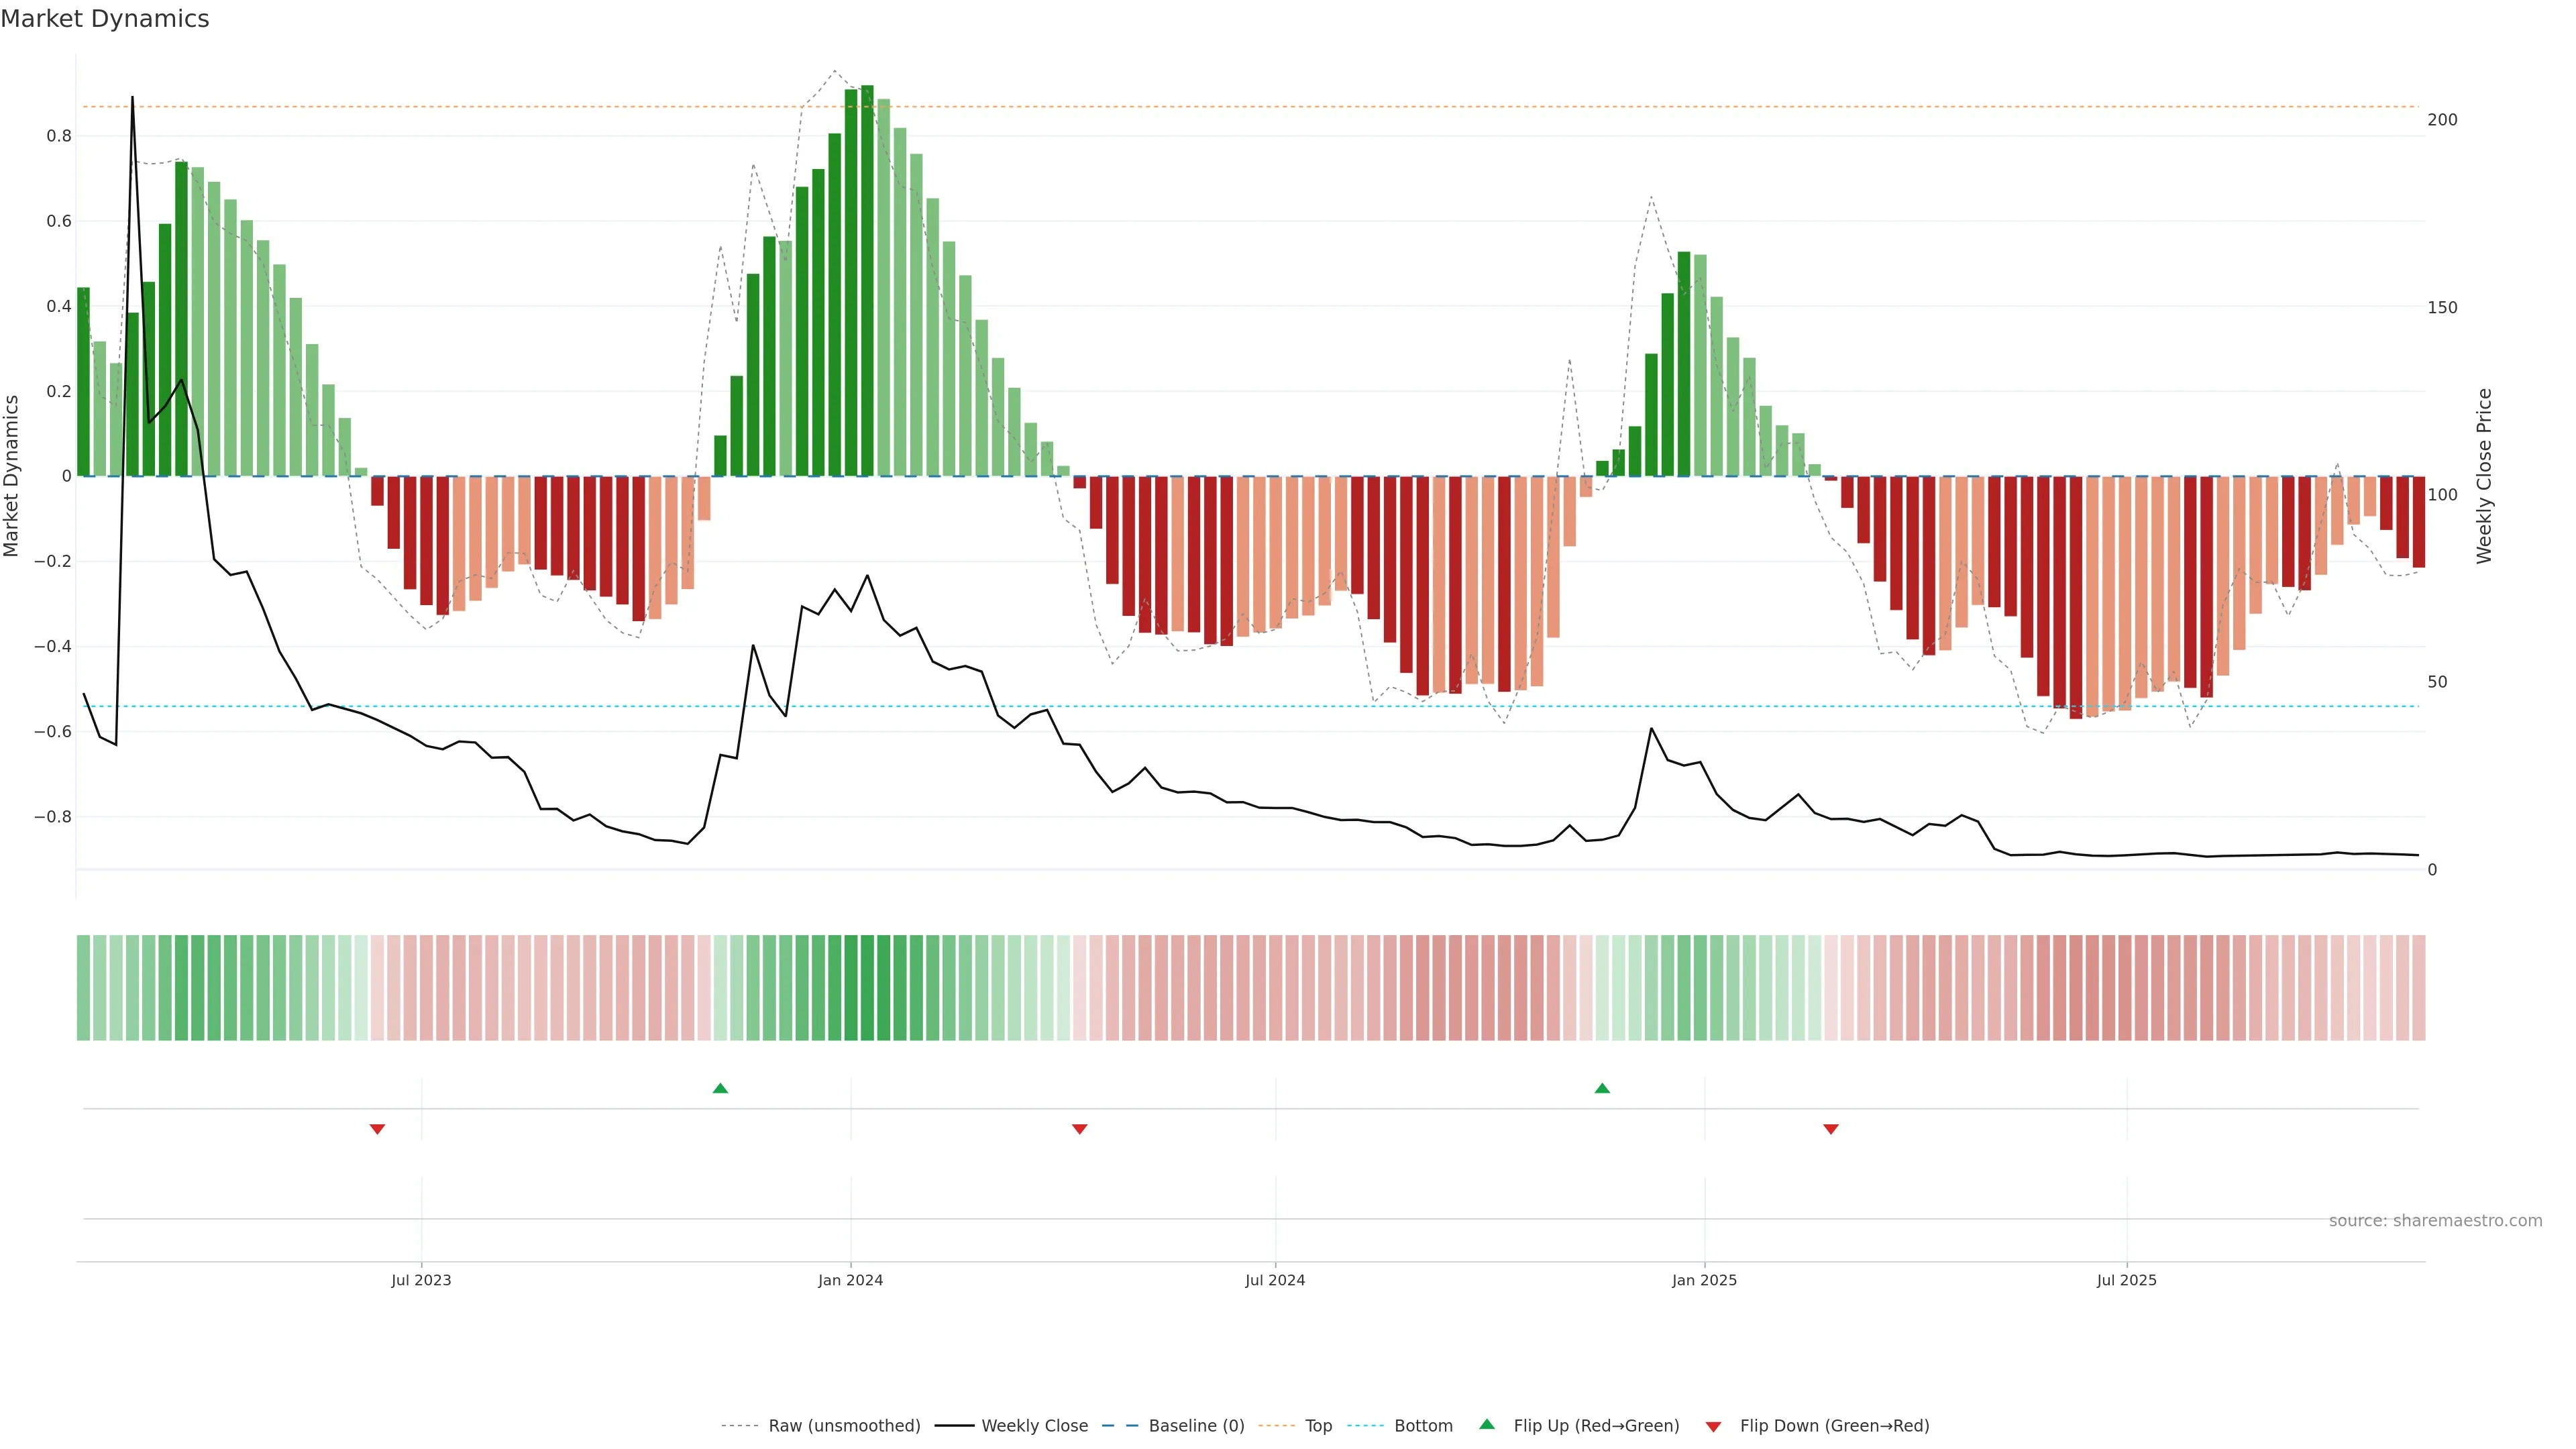
Task: Click the Market Dynamics chart title
Action: [x=105, y=19]
